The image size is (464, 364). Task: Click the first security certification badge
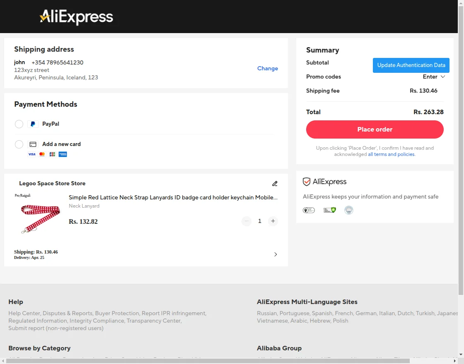coord(309,210)
